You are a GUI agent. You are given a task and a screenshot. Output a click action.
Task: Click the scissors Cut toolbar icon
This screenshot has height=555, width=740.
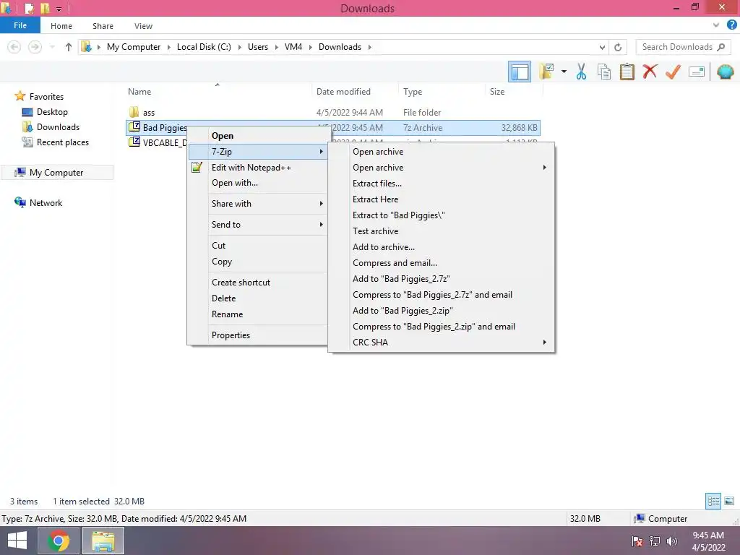click(581, 72)
